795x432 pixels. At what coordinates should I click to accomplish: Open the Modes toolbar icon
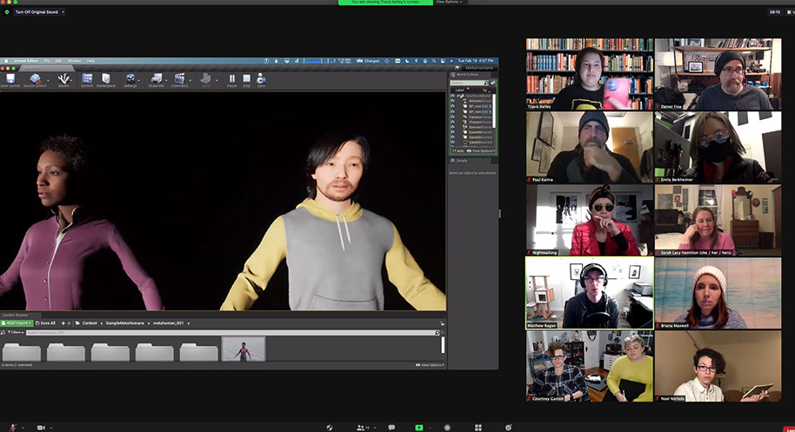pyautogui.click(x=63, y=80)
